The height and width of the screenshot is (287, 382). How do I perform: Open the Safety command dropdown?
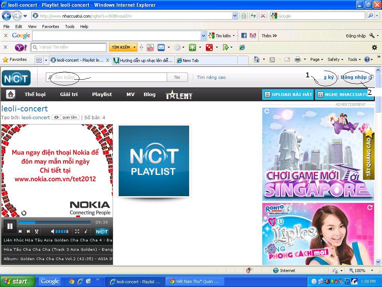335,59
